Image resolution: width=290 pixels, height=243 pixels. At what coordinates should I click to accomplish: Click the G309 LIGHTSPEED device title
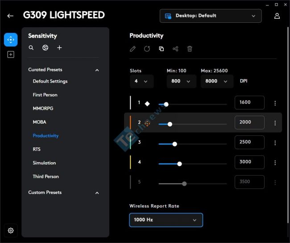[x=64, y=15]
